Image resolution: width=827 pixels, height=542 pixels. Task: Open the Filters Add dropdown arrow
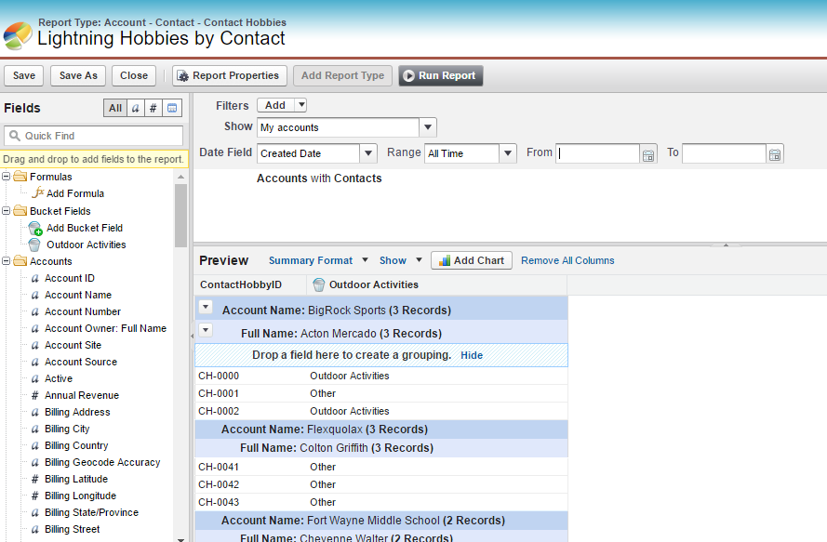coord(300,105)
